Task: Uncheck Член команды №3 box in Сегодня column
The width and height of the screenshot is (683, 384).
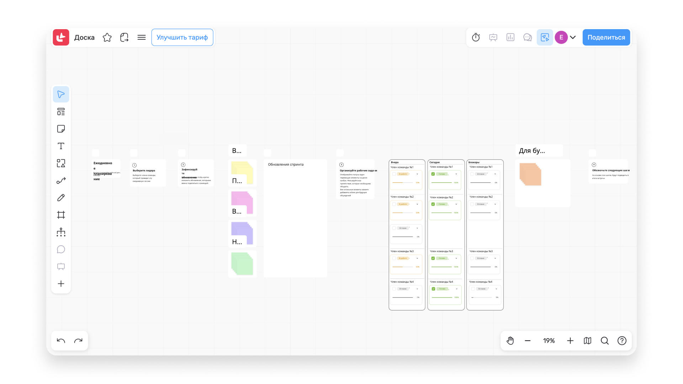Action: click(433, 258)
